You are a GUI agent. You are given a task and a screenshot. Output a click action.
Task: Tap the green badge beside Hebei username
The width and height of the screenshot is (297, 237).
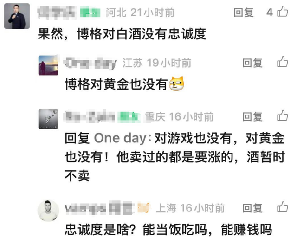[x=90, y=13]
